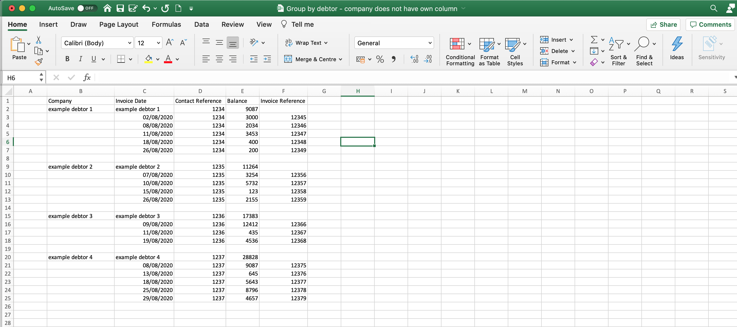
Task: Toggle Italic formatting
Action: point(81,59)
